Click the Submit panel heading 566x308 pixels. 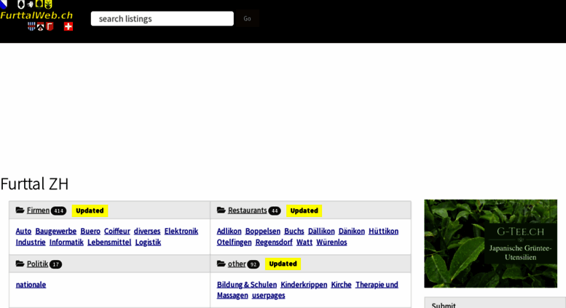click(444, 305)
